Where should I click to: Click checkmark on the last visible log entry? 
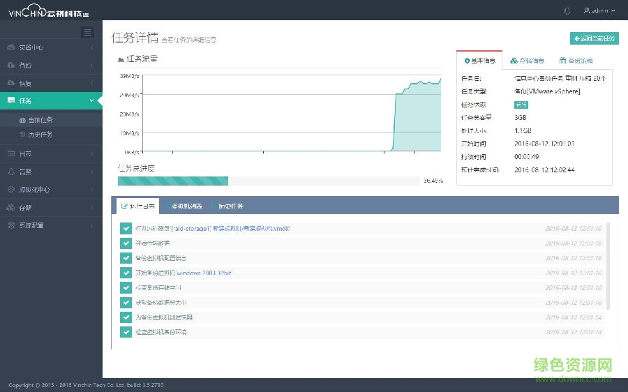coord(126,332)
